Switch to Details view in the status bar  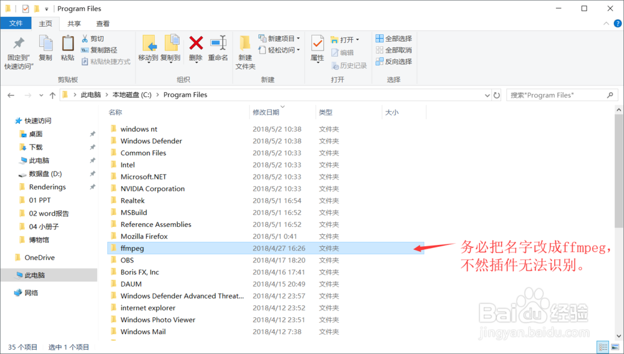tap(603, 347)
